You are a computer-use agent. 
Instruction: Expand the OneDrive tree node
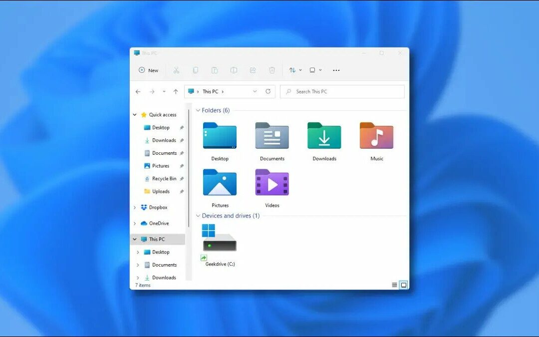135,223
